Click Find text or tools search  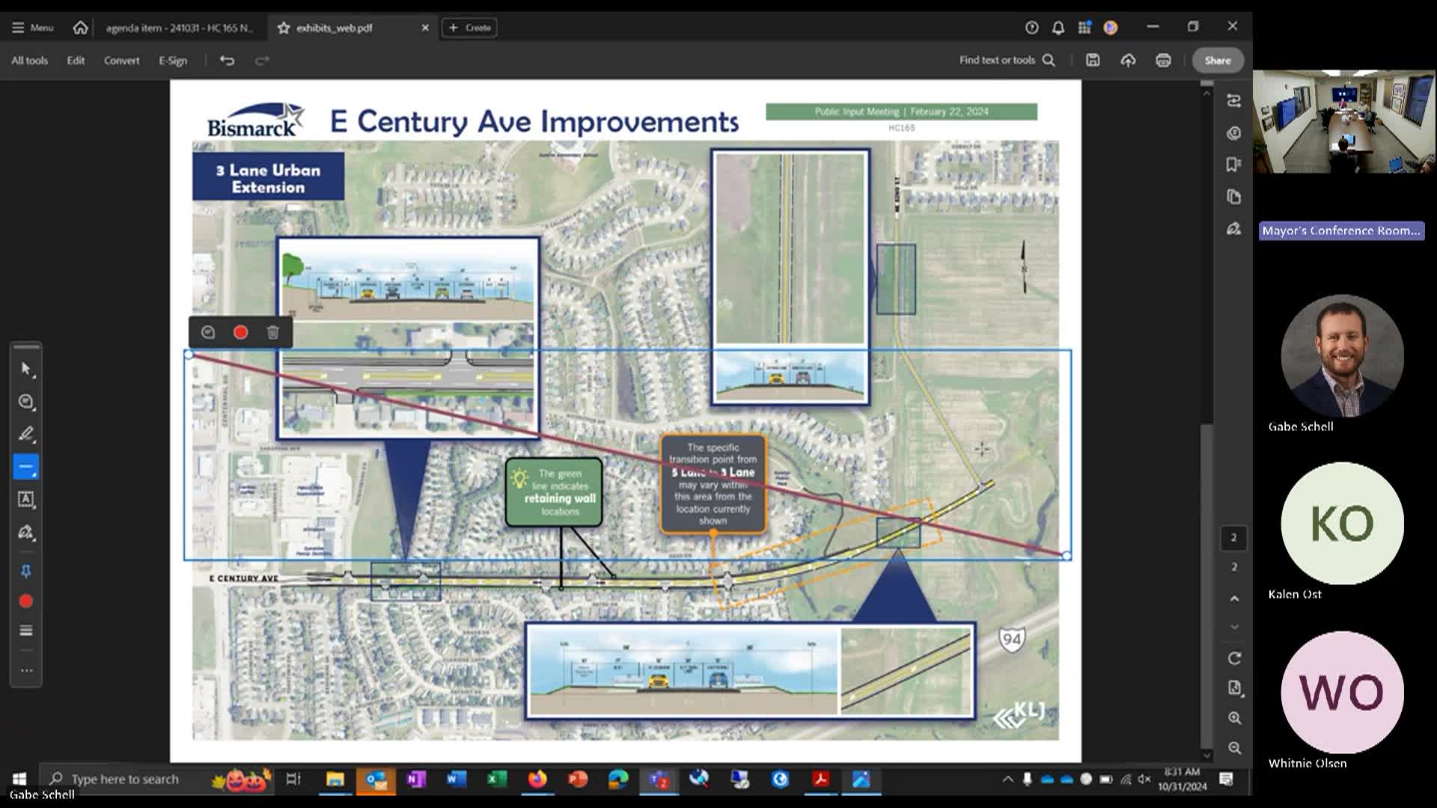point(1007,61)
